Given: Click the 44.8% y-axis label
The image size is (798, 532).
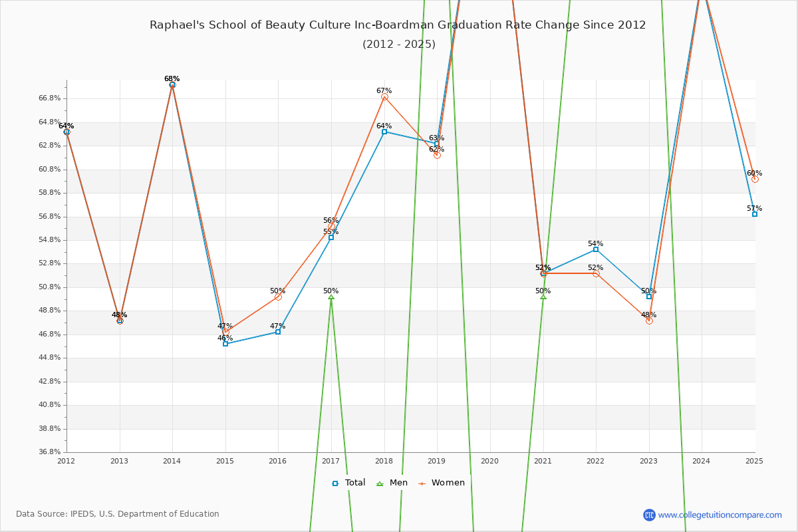Looking at the screenshot, I should [x=50, y=358].
